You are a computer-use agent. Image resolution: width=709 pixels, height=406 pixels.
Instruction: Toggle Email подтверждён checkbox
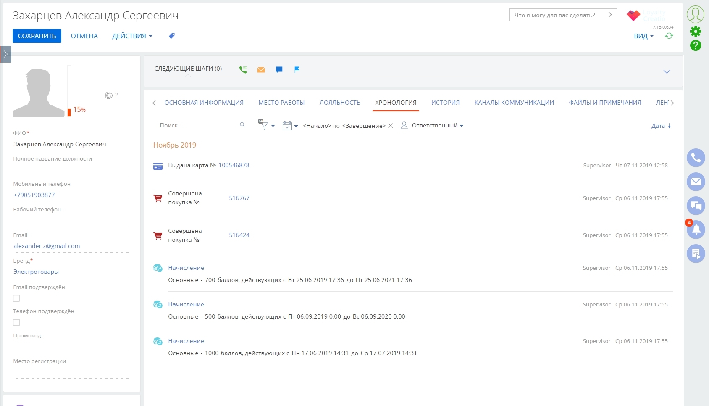(16, 298)
